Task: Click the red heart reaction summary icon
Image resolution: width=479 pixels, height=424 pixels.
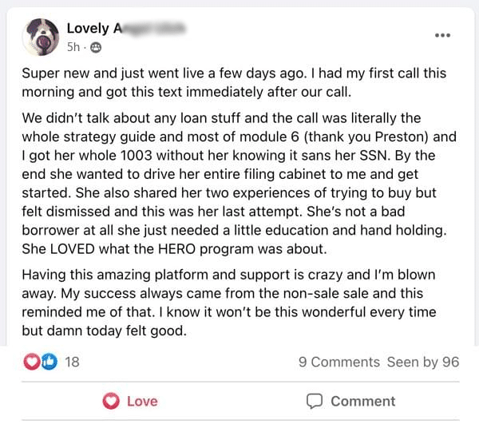Action: click(32, 362)
